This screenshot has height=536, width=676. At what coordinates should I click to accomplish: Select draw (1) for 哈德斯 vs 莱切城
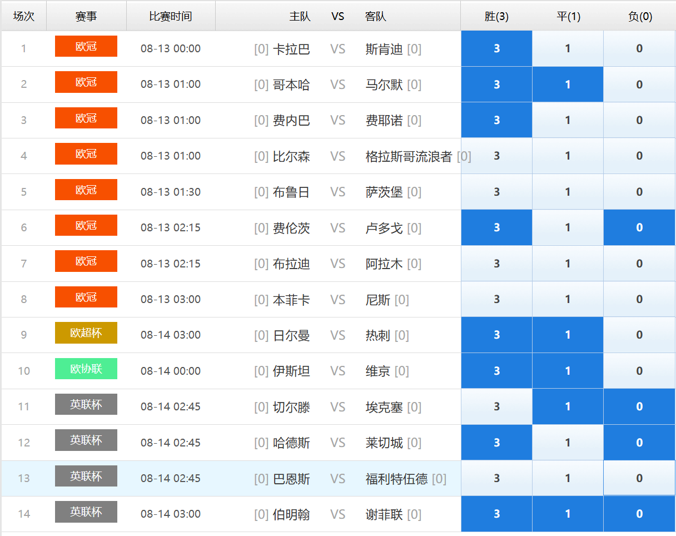click(568, 443)
